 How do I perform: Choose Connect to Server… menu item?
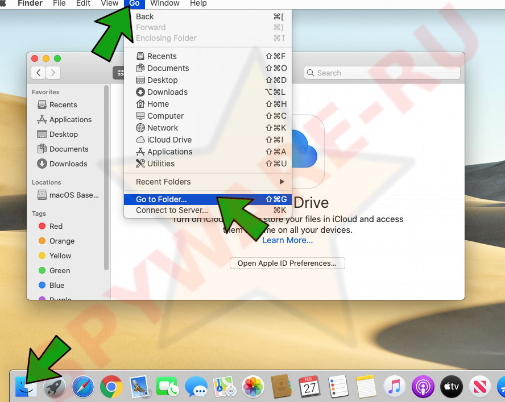208,210
